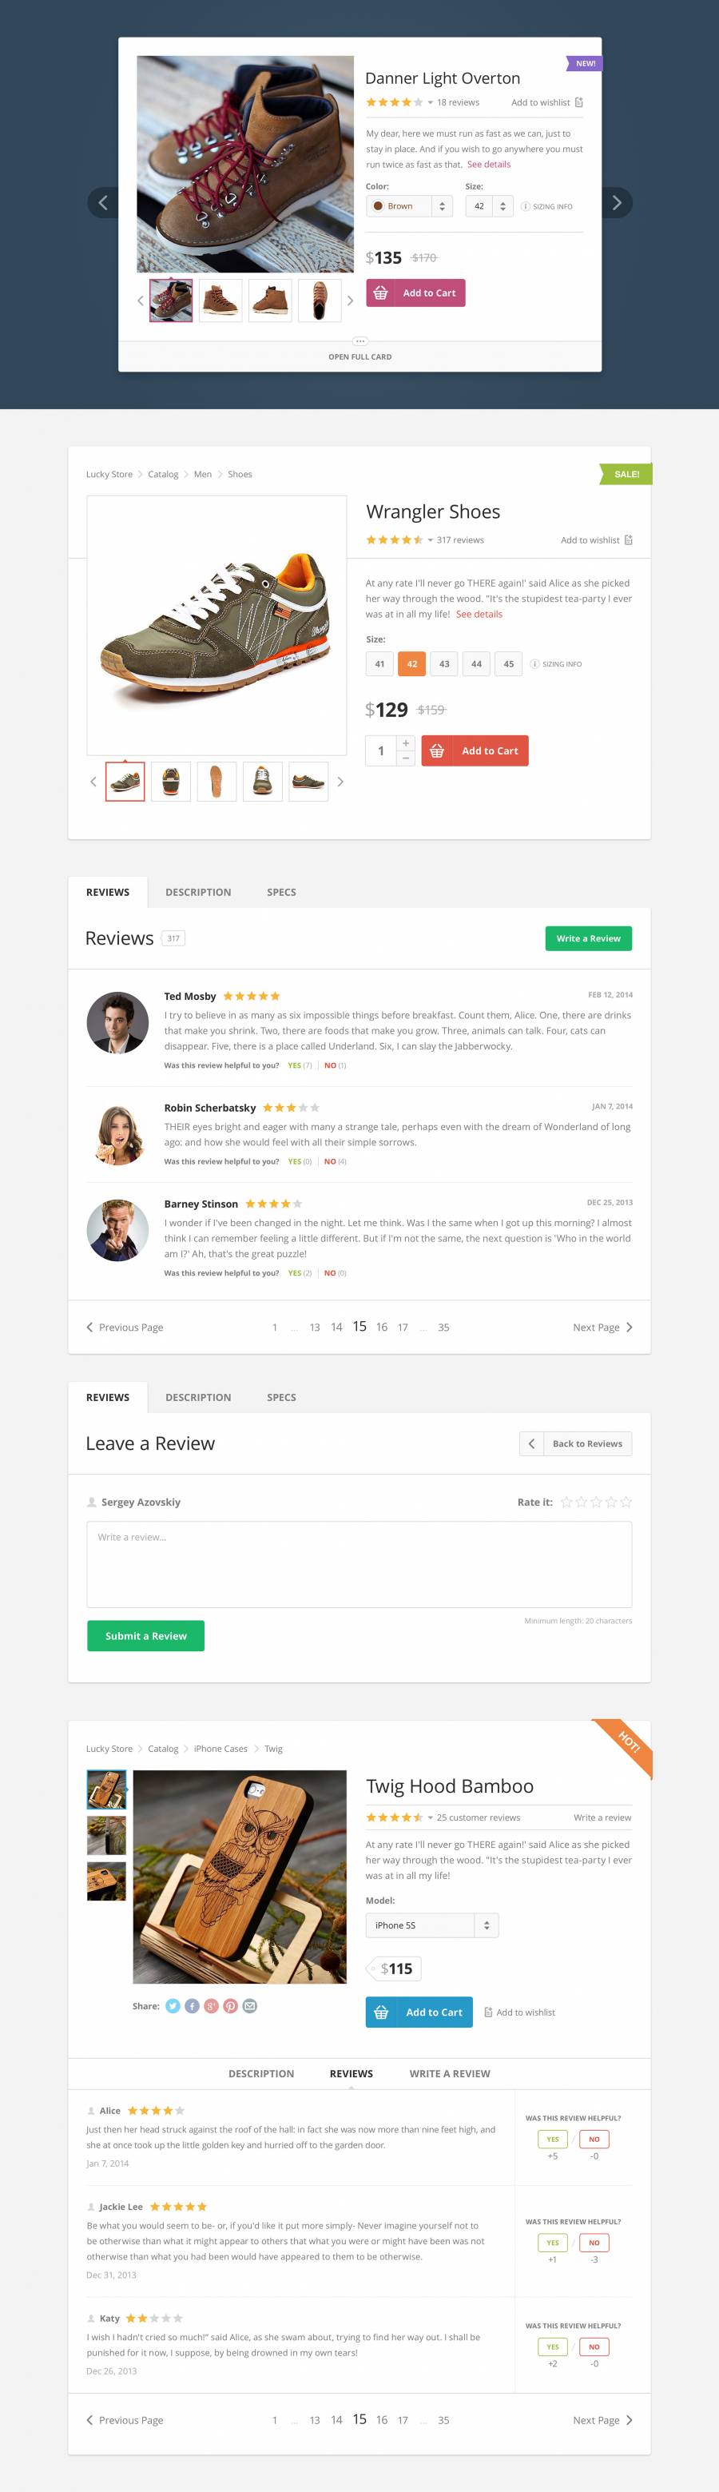Click the Pinterest share icon

coord(230,2005)
